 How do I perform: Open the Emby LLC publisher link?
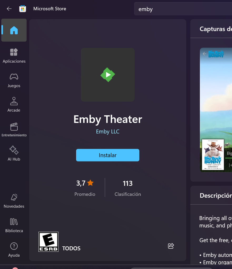[x=107, y=132]
